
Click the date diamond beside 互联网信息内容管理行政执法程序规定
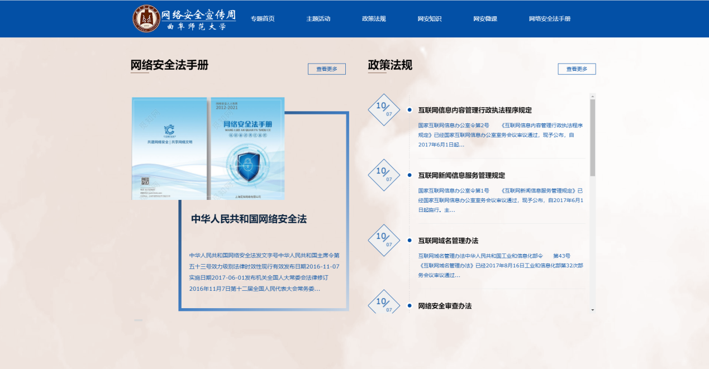384,109
